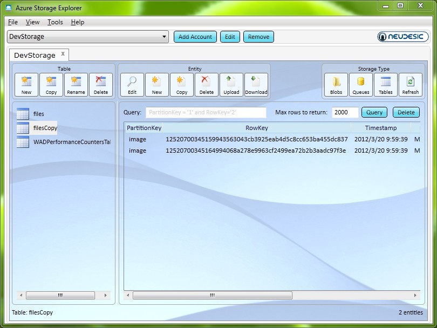Copy the selected entity
This screenshot has height=328, width=437.
click(x=182, y=85)
